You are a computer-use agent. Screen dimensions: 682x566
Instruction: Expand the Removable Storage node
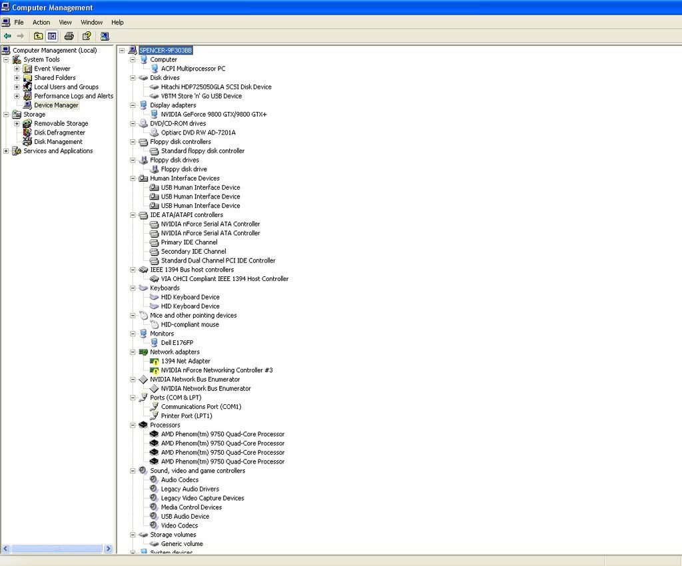coord(17,123)
